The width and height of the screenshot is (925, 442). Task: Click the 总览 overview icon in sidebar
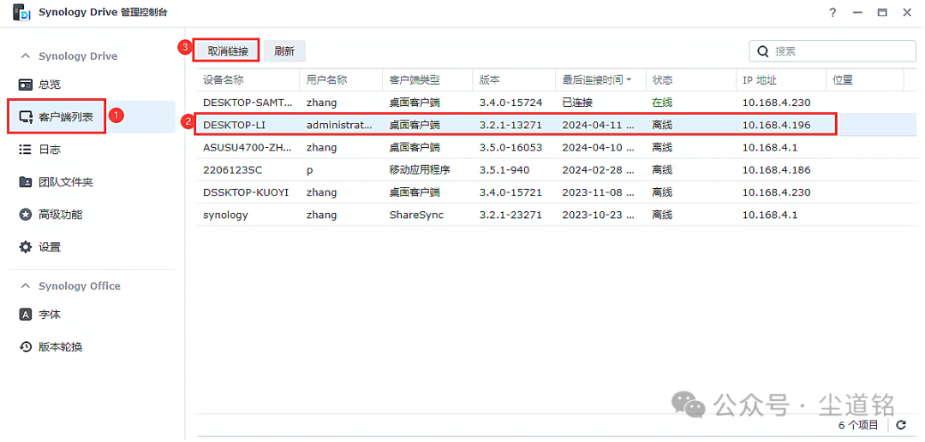coord(26,85)
